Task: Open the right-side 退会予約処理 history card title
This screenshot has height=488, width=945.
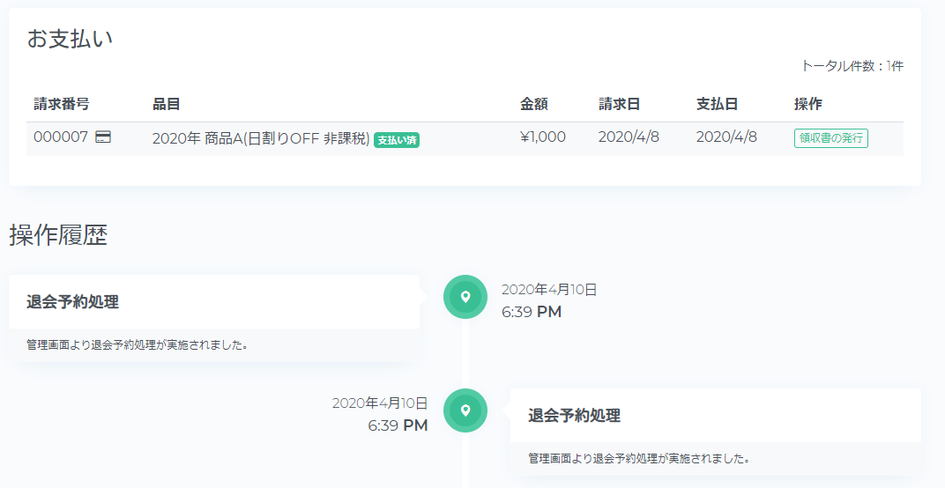Action: pos(575,415)
